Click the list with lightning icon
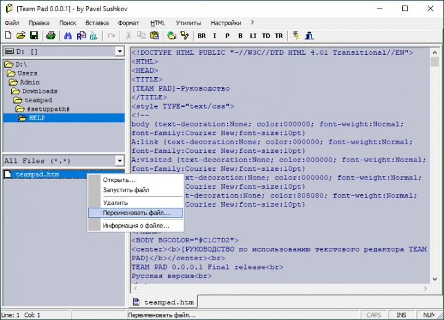Screen dimensions: 444x320 pos(296,36)
